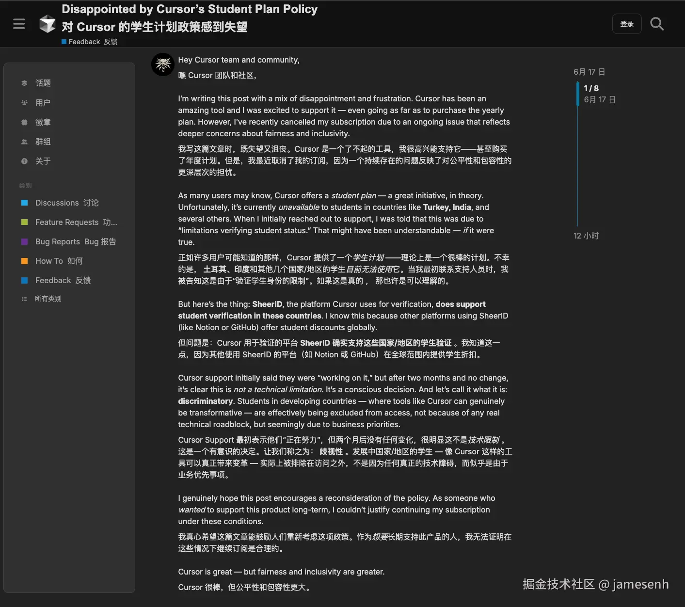Open the Feedback 反馈 category in sidebar
This screenshot has width=685, height=607.
tap(62, 280)
